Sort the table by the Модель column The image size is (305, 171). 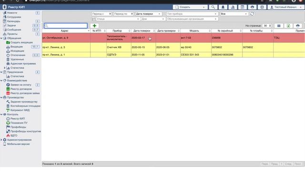(196, 31)
